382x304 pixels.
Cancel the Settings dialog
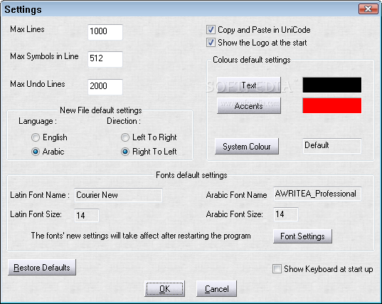[216, 288]
